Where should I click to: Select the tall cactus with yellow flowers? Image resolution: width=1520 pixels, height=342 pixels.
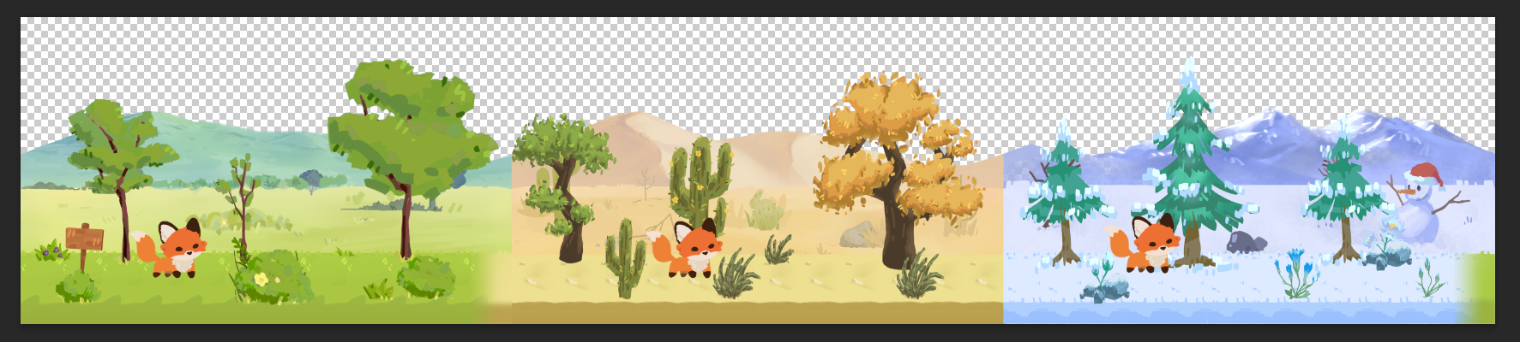700,186
